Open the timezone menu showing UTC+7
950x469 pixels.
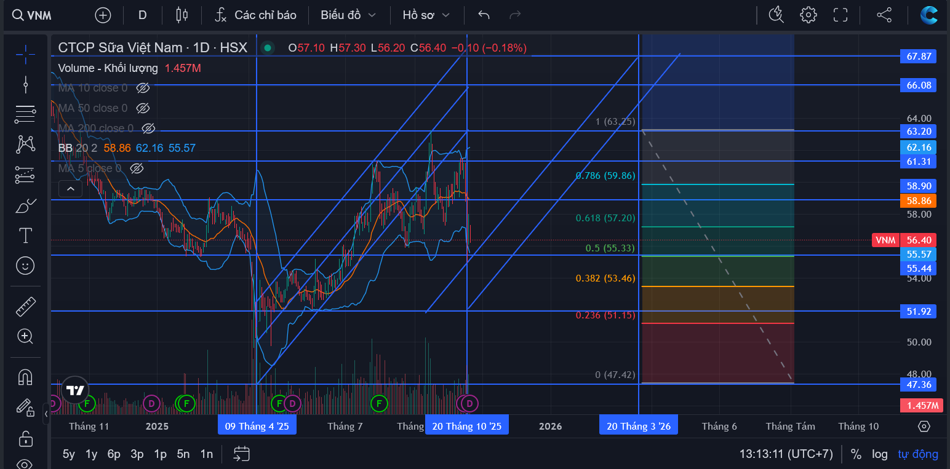(786, 454)
